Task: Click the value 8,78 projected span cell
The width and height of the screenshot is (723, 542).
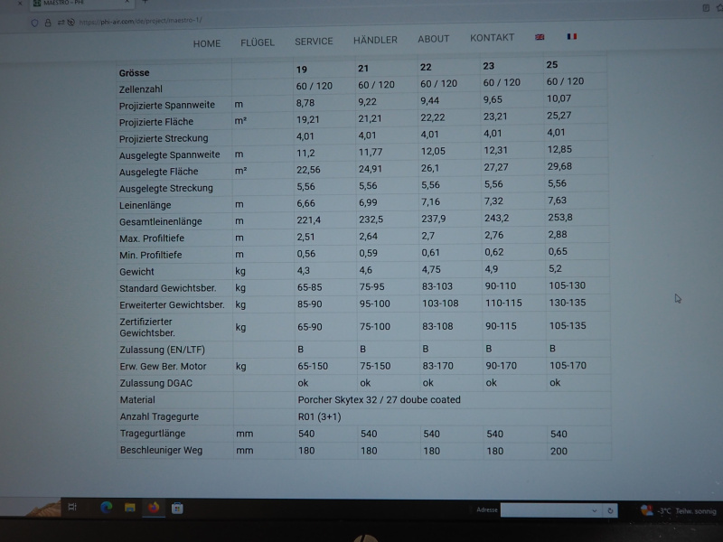Action: pyautogui.click(x=305, y=103)
